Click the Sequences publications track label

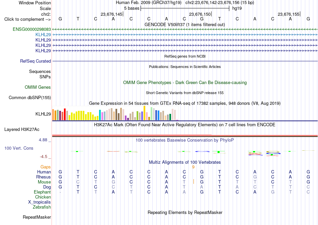pos(40,71)
